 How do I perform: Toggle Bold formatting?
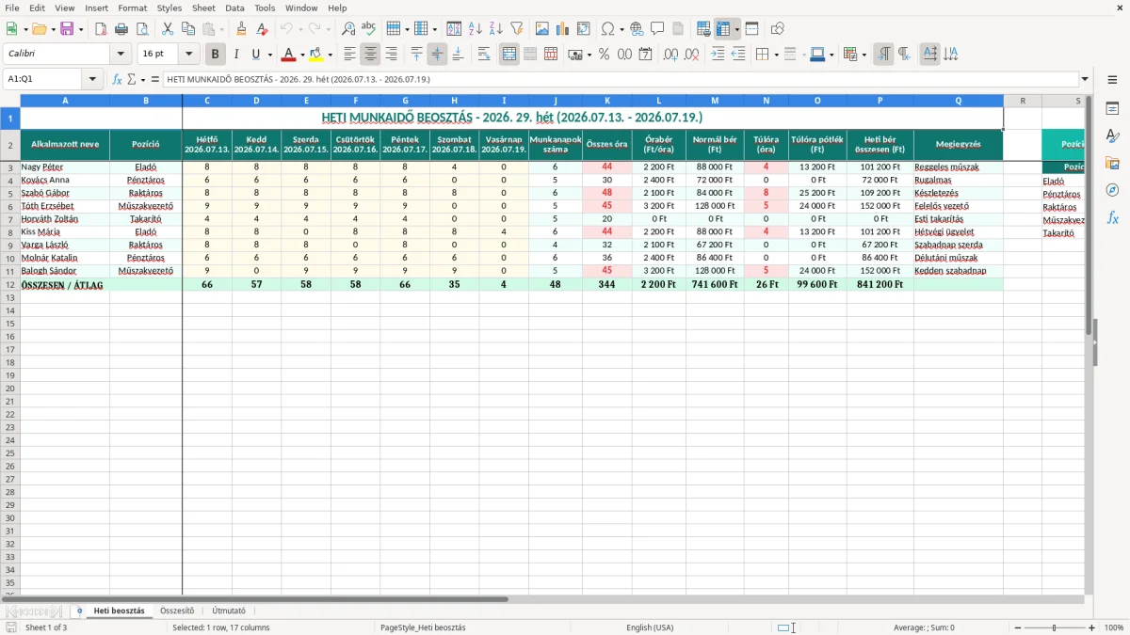(x=216, y=55)
